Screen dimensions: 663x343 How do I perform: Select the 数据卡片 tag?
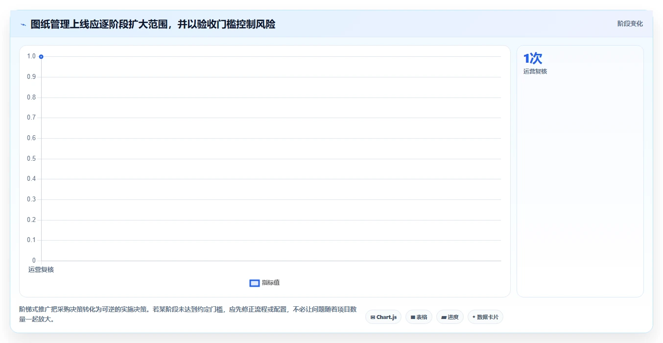pyautogui.click(x=485, y=317)
